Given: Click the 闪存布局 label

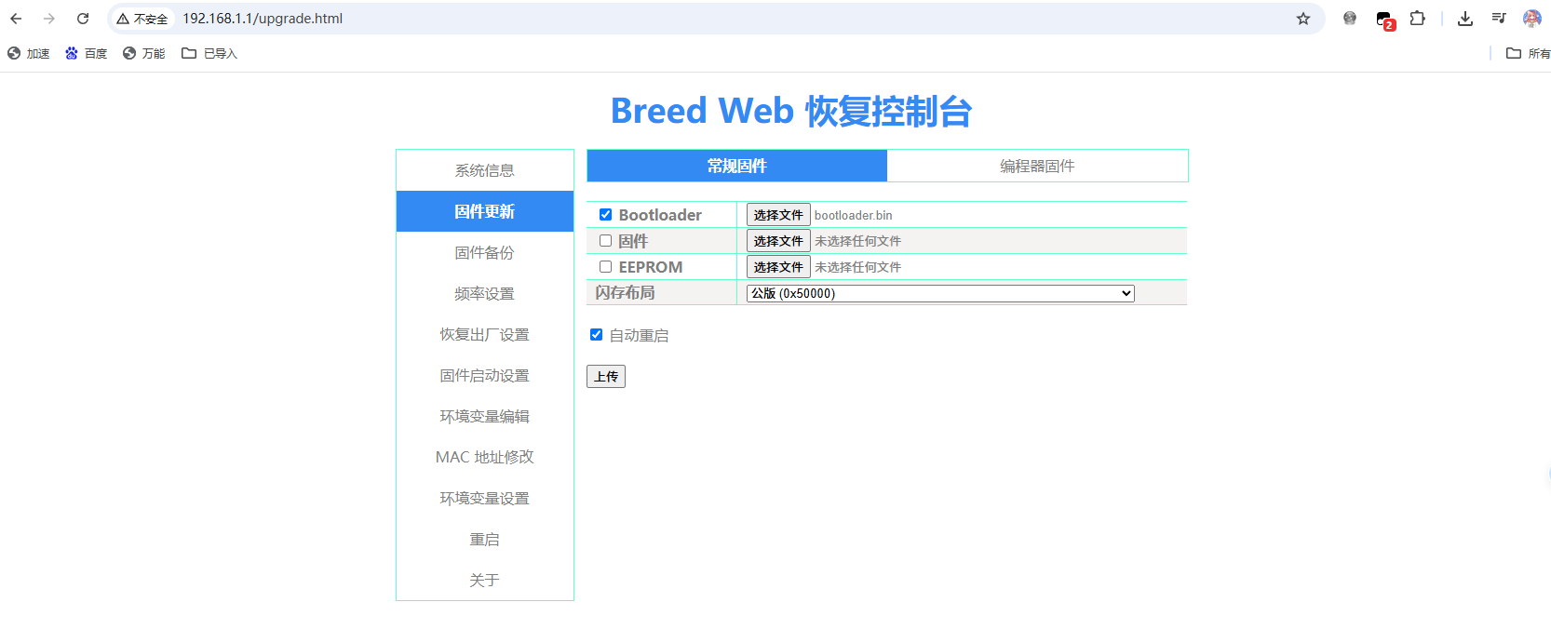Looking at the screenshot, I should pos(626,293).
